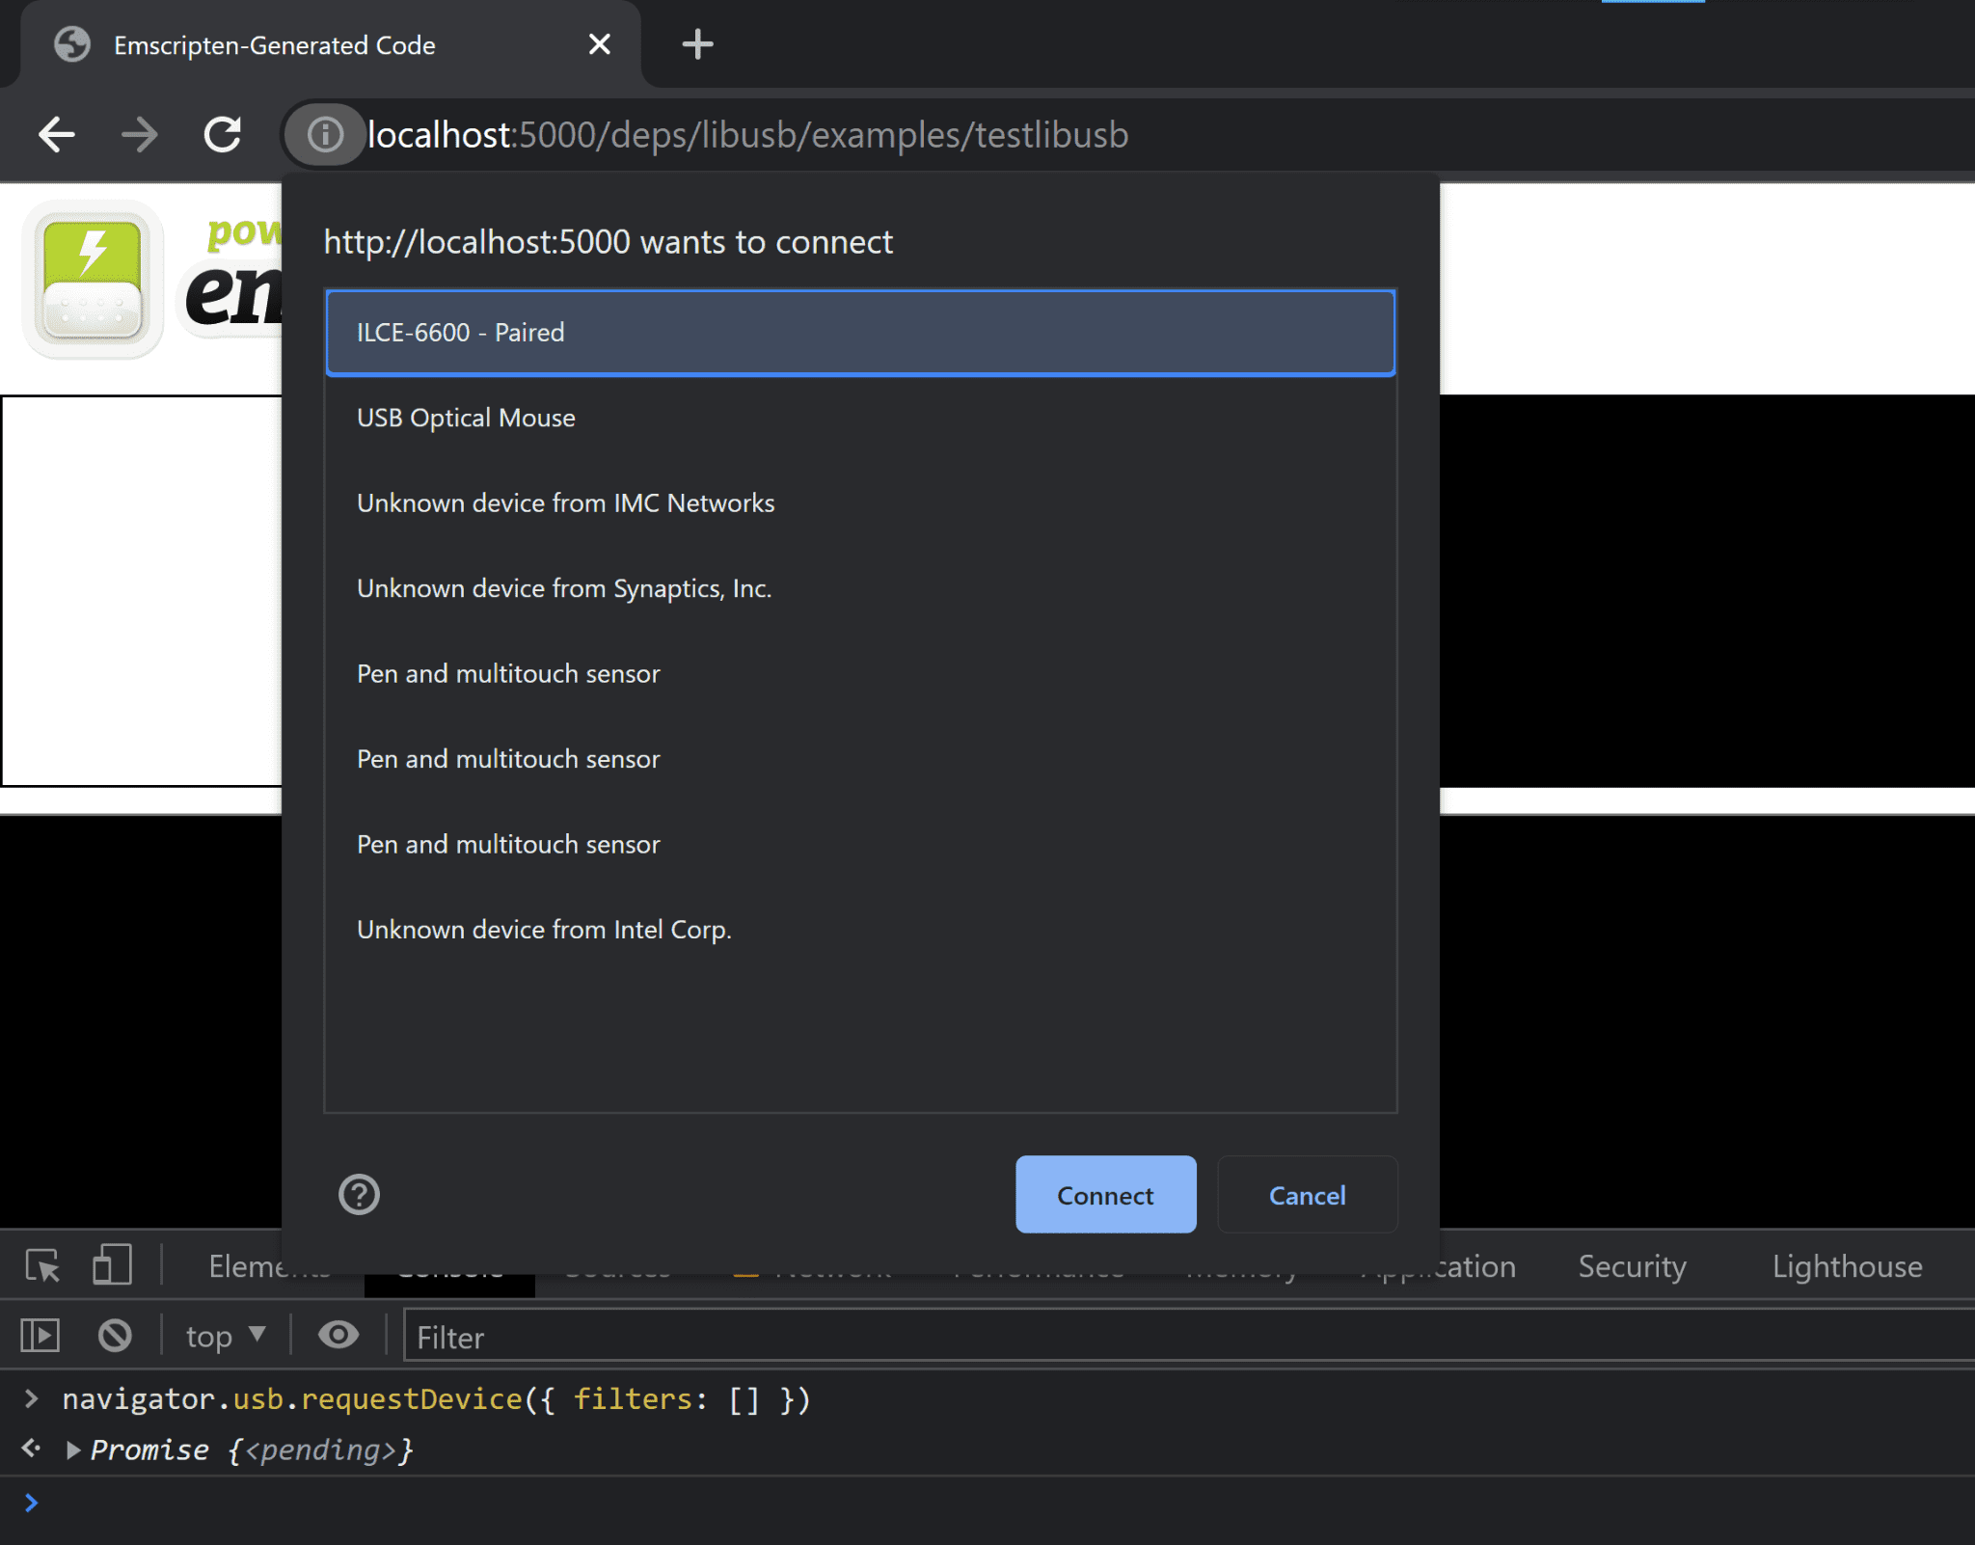Image resolution: width=1975 pixels, height=1545 pixels.
Task: Click the page reload icon
Action: tap(226, 133)
